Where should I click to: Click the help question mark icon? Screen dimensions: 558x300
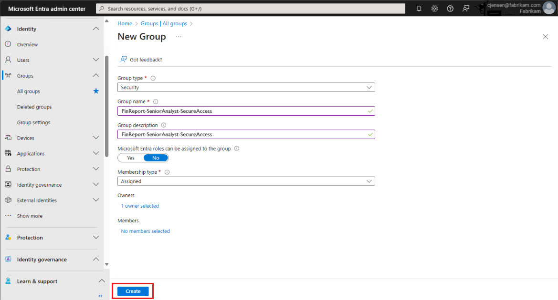coord(450,9)
